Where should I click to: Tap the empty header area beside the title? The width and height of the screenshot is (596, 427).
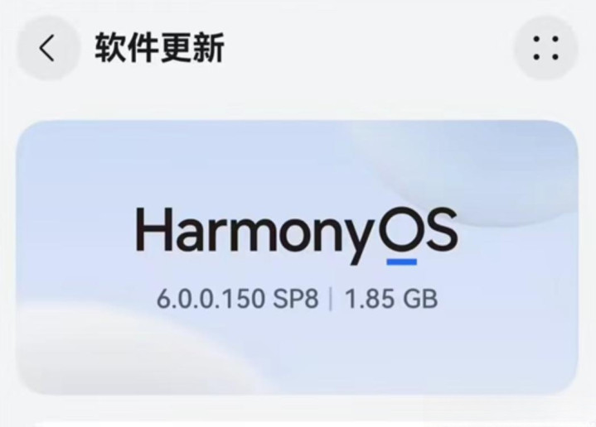tap(369, 48)
